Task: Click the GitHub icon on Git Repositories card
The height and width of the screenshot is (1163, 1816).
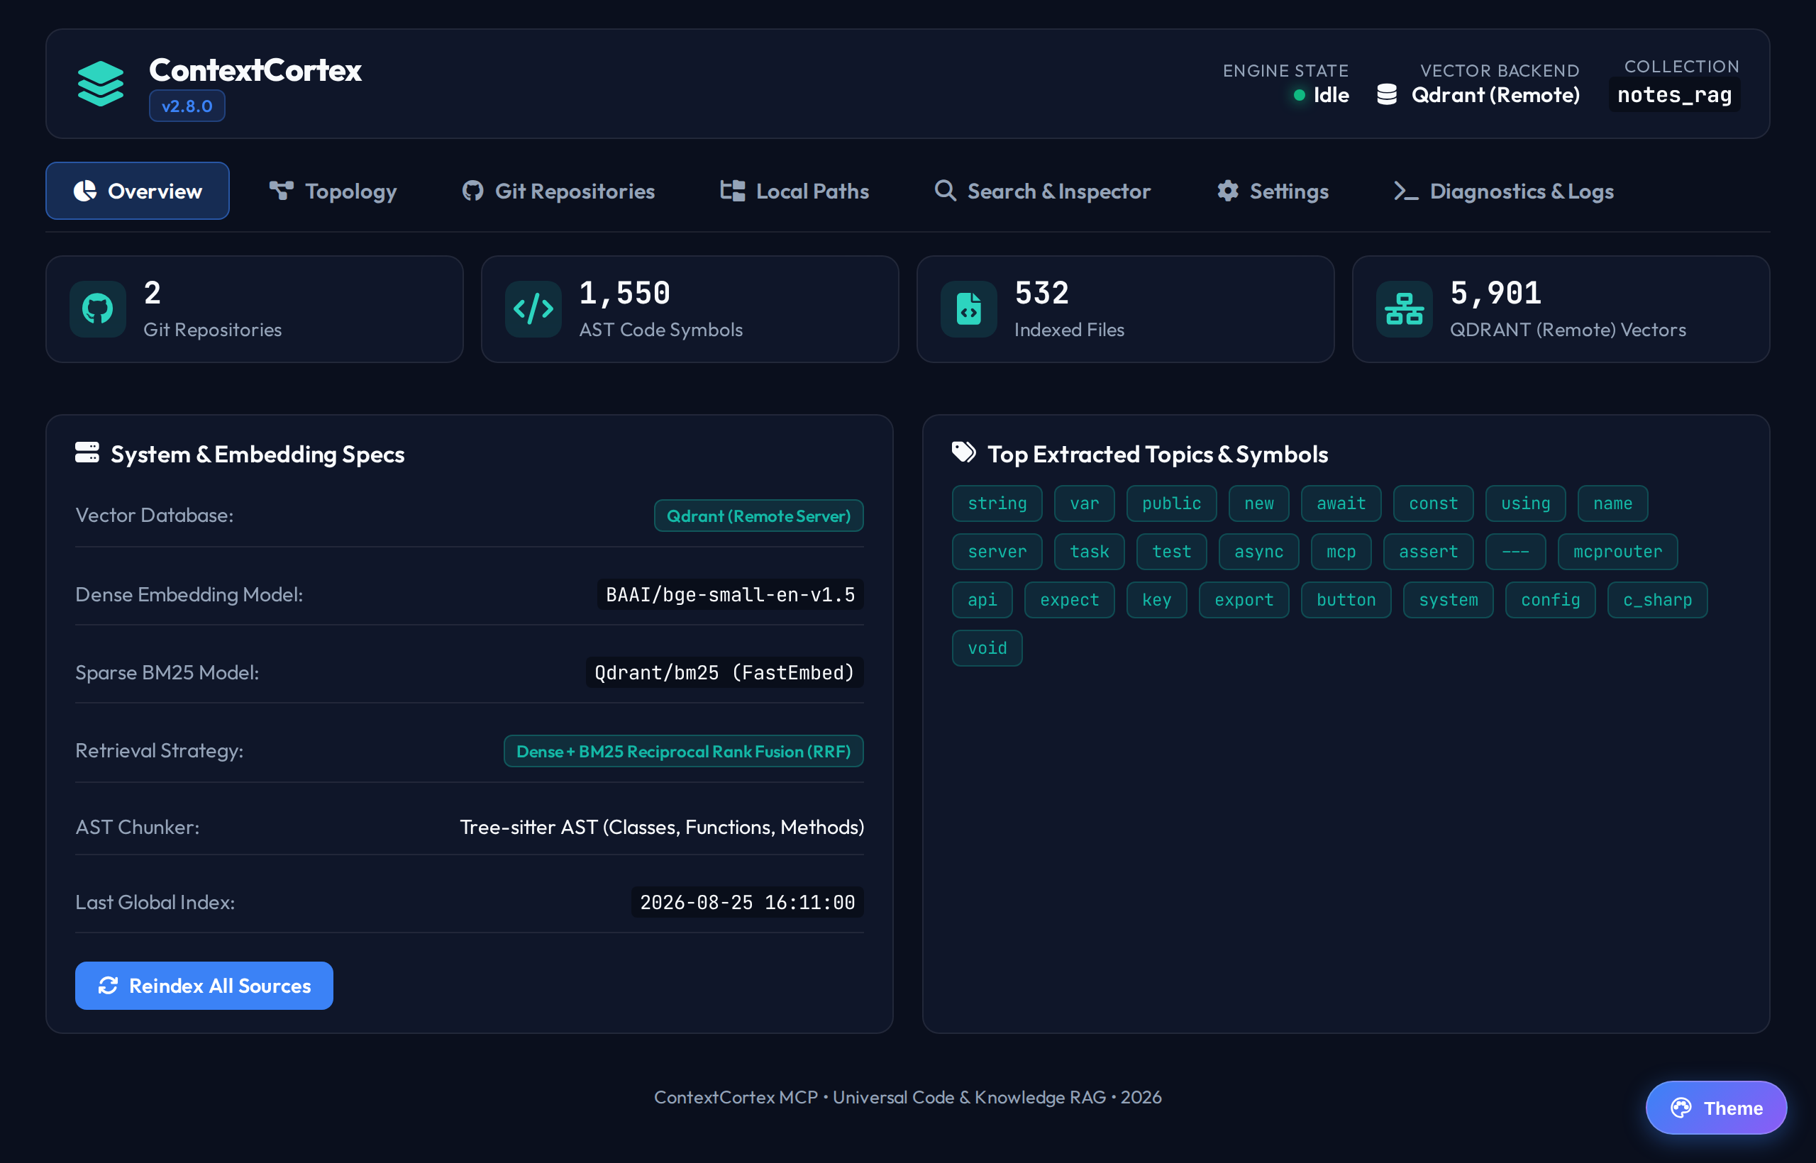Action: (97, 309)
